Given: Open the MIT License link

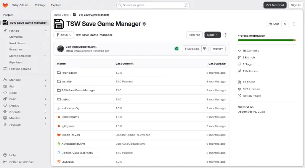Looking at the screenshot, I should click(x=251, y=89).
